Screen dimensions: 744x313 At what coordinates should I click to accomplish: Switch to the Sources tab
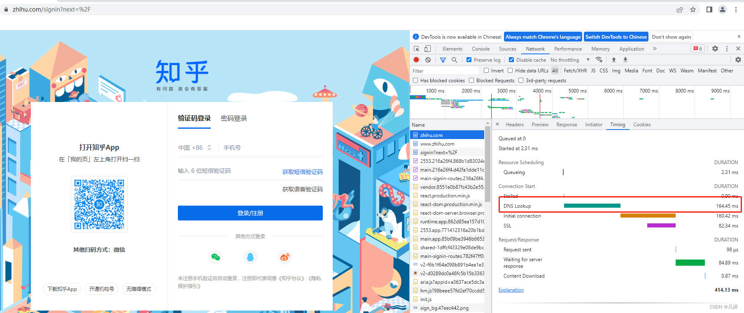click(x=507, y=49)
